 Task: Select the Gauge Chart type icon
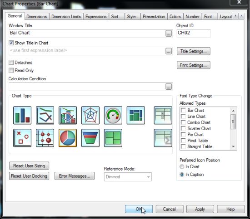pos(113,115)
